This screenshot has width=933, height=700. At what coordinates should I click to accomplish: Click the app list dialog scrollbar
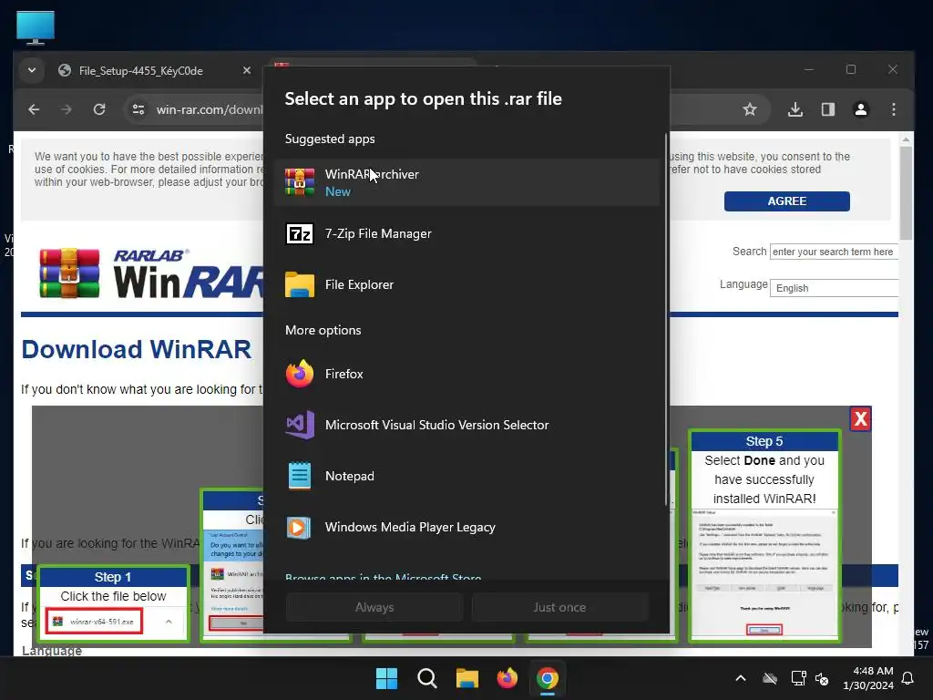click(x=666, y=322)
